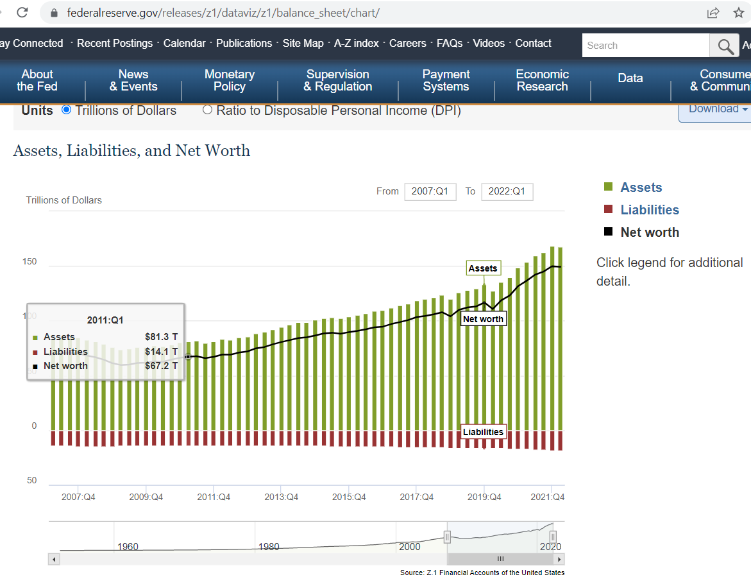Open the To date 2022:Q1 selector
The width and height of the screenshot is (751, 586).
point(507,191)
